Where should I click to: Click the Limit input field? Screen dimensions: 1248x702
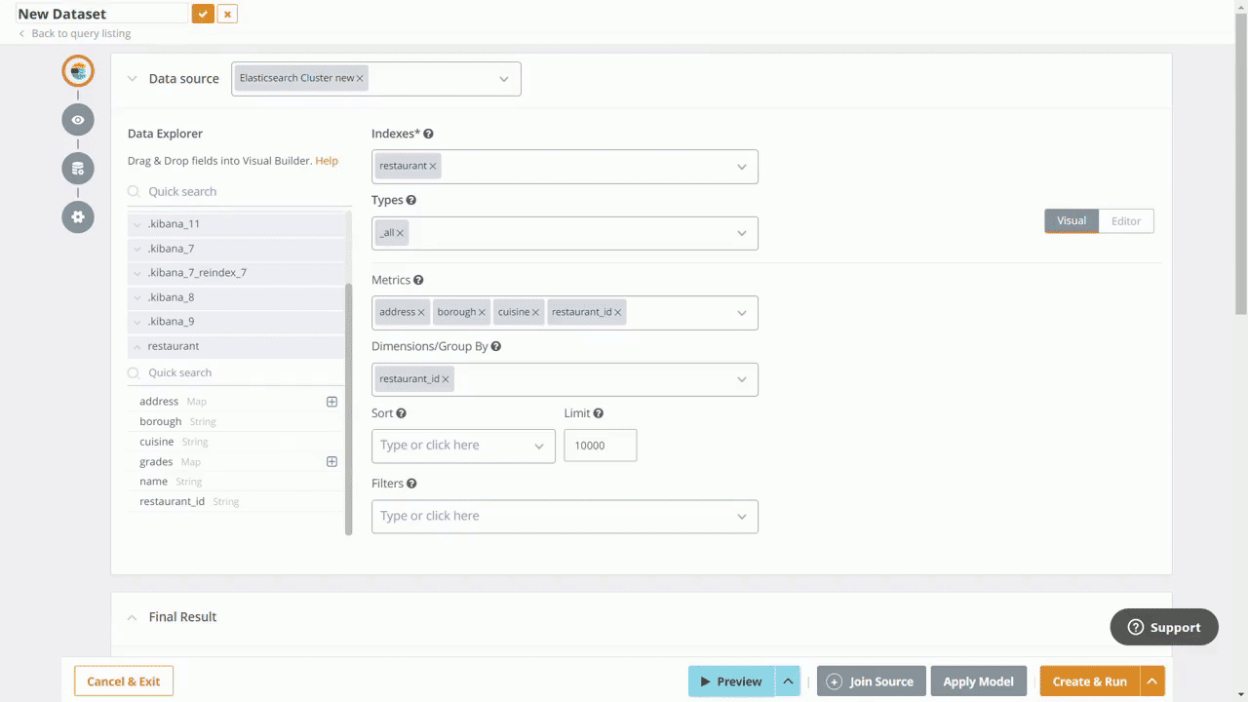click(600, 446)
